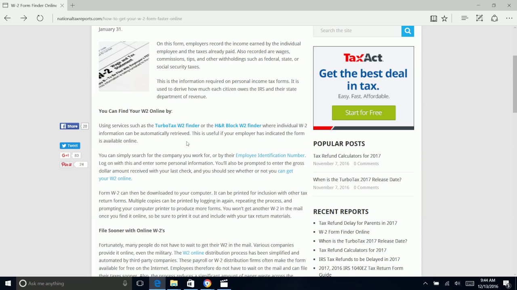The image size is (517, 290).
Task: Open File Explorer from the taskbar
Action: coord(174,283)
